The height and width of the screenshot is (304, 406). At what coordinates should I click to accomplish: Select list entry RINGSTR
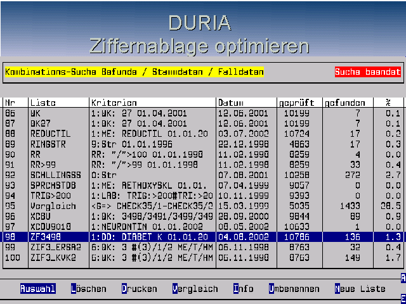48,144
